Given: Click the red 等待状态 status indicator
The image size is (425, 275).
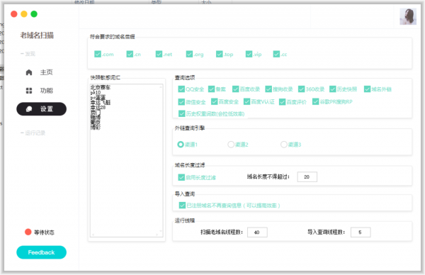Looking at the screenshot, I should [28, 232].
